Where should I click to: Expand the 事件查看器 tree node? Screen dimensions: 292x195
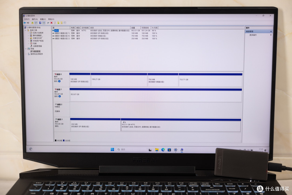pos(28,35)
